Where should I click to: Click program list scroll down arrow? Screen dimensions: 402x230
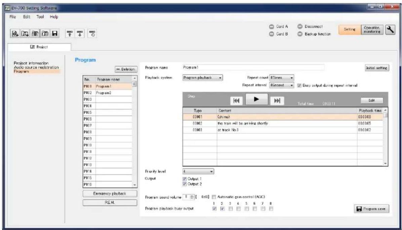click(134, 185)
